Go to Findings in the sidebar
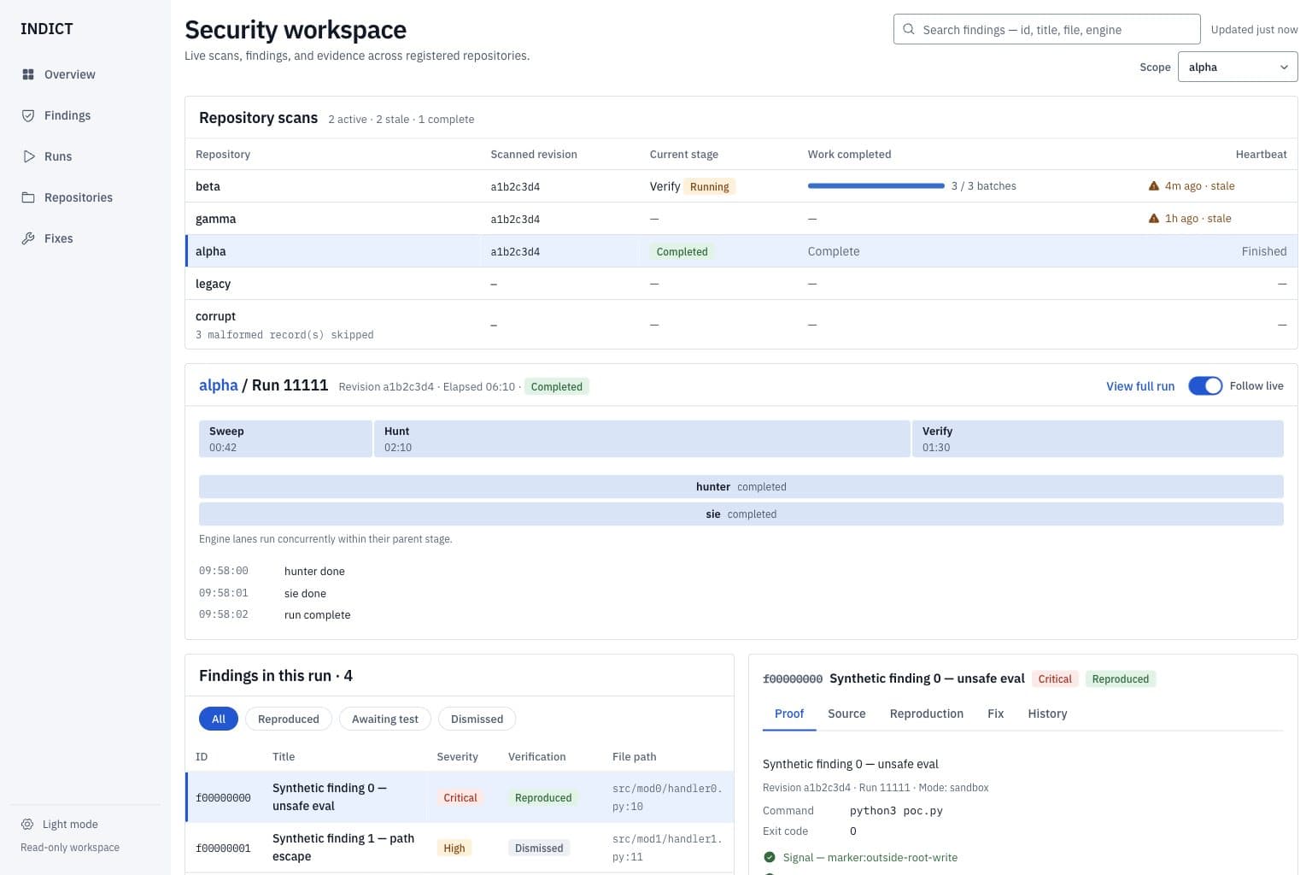Screen dimensions: 1312x875 (85, 115)
